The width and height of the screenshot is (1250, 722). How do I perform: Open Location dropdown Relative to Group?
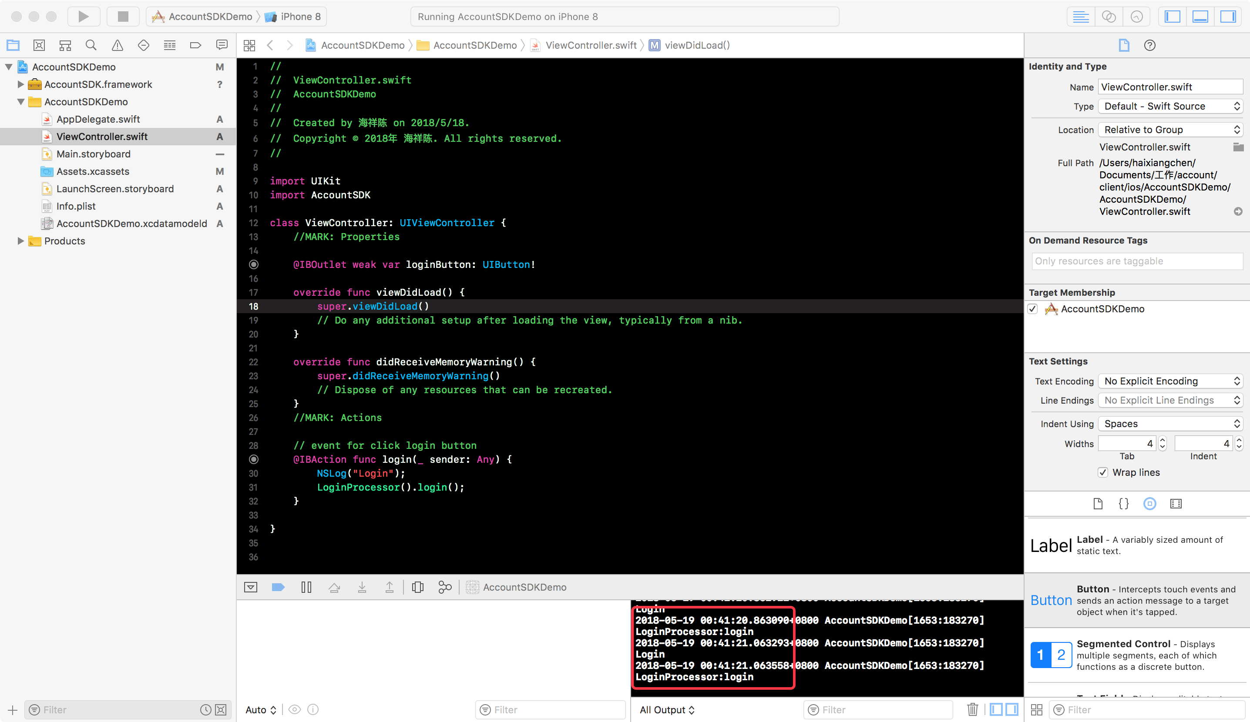[1170, 129]
